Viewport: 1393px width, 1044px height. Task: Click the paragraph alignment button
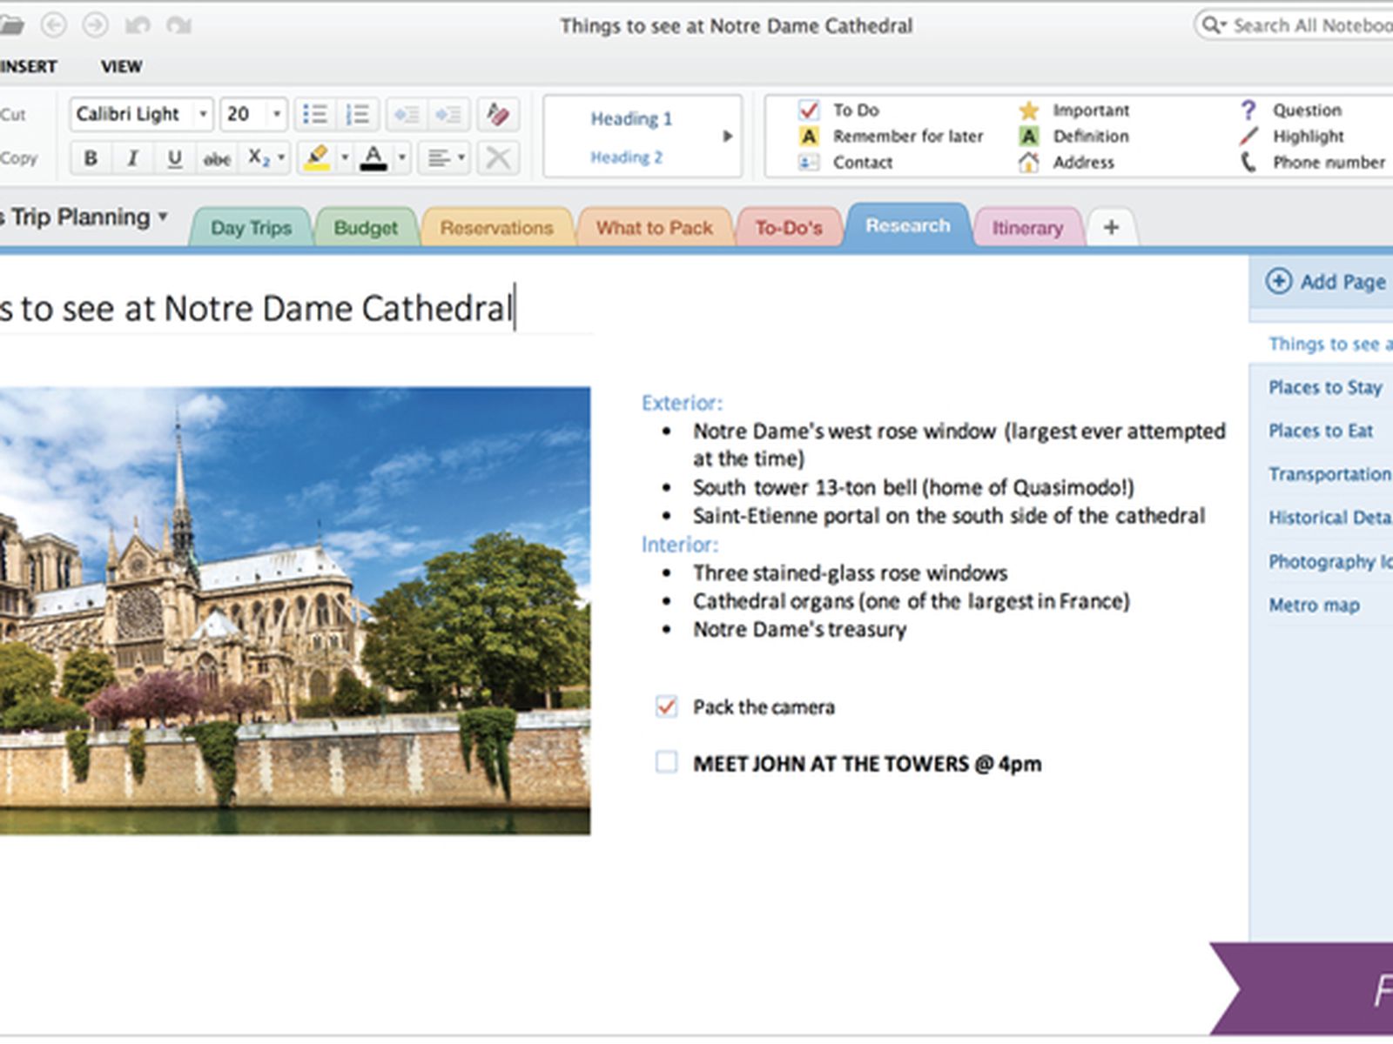(438, 158)
